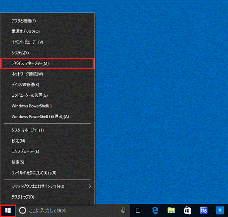Viewport: 228px width, 217px height.
Task: Launch Microsoft Edge from the taskbar
Action: (155, 210)
